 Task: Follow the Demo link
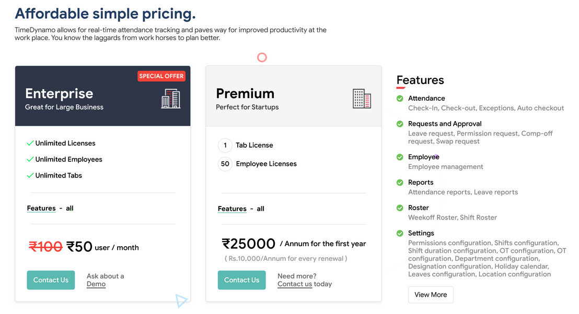click(96, 284)
